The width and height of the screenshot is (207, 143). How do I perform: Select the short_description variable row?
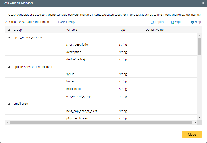(78, 44)
